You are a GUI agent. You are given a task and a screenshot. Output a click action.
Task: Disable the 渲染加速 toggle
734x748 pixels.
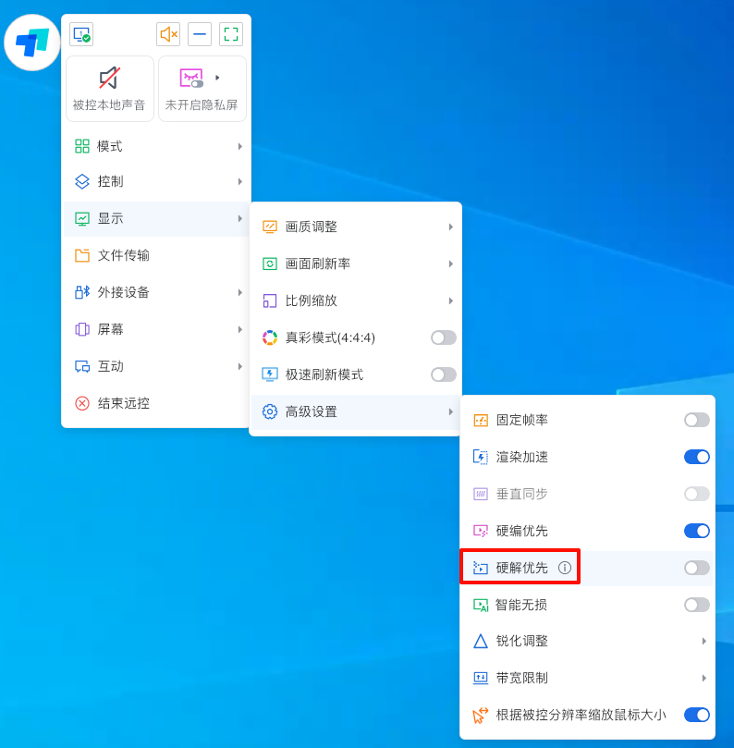tap(696, 457)
